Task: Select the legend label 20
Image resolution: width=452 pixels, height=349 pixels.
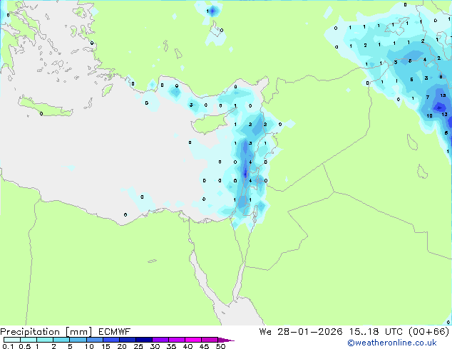Action: 122,346
